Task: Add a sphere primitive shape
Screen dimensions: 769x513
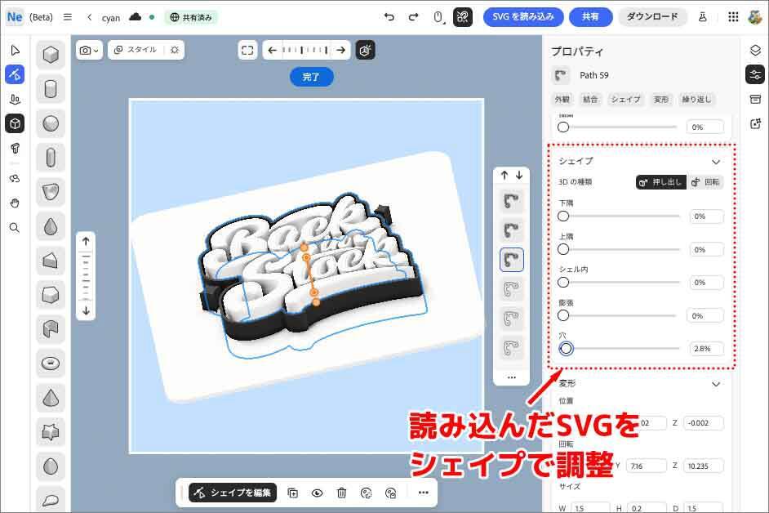Action: click(x=51, y=123)
